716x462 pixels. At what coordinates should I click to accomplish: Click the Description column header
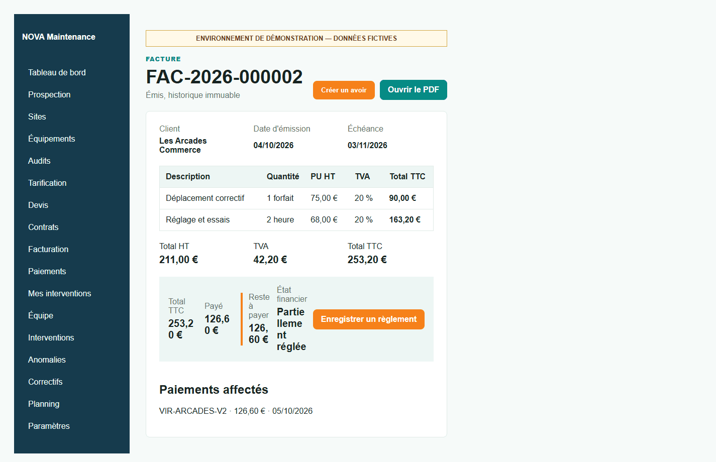tap(188, 176)
